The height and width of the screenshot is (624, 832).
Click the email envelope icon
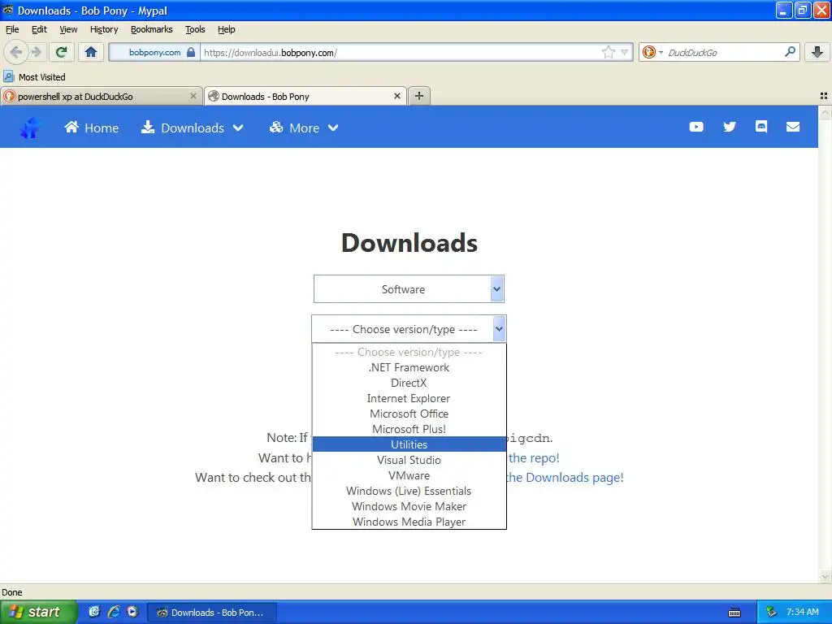point(793,127)
